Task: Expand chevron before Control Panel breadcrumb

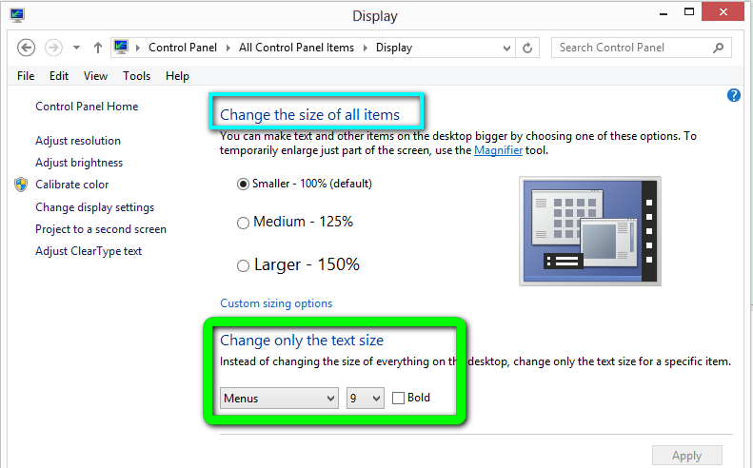Action: tap(138, 48)
